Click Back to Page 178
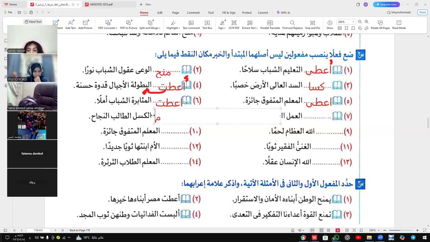 tap(80, 230)
